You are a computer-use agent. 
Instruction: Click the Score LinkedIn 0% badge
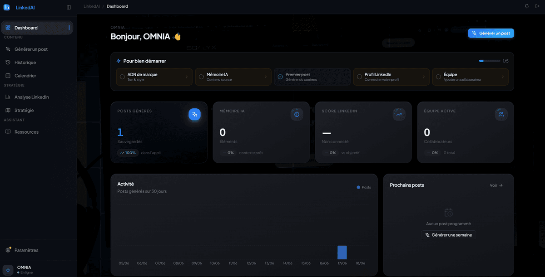[x=330, y=153]
